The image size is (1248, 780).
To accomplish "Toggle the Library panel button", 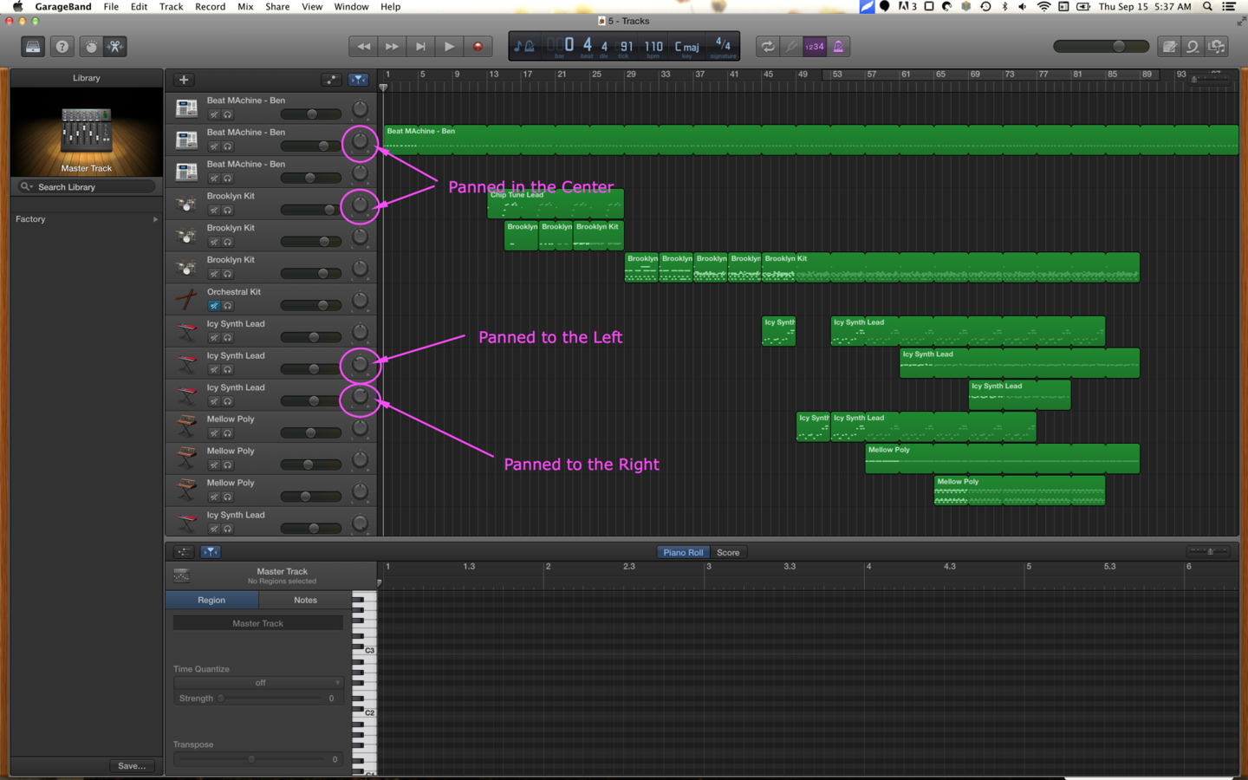I will 33,47.
